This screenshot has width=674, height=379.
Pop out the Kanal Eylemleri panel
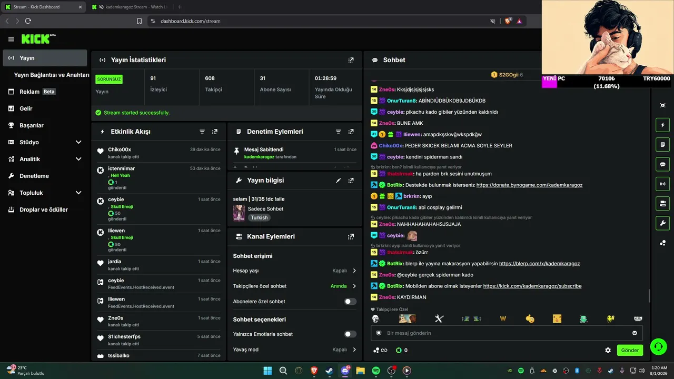tap(351, 237)
